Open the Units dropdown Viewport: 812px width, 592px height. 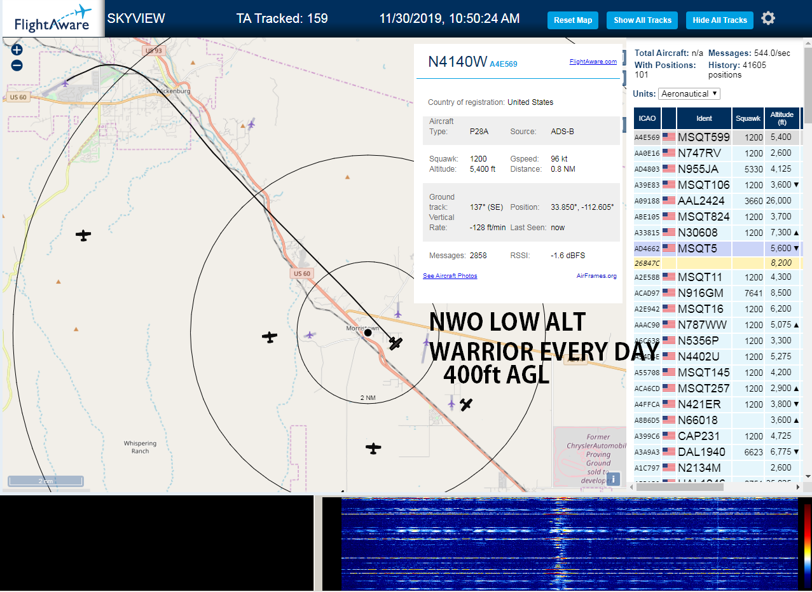click(689, 93)
